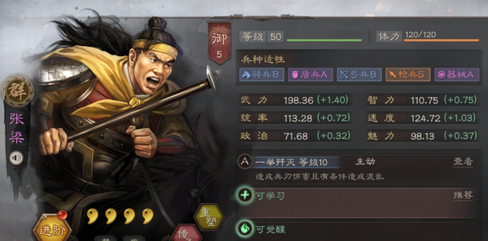
Task: Select the 器械A troop type tag
Action: point(457,75)
